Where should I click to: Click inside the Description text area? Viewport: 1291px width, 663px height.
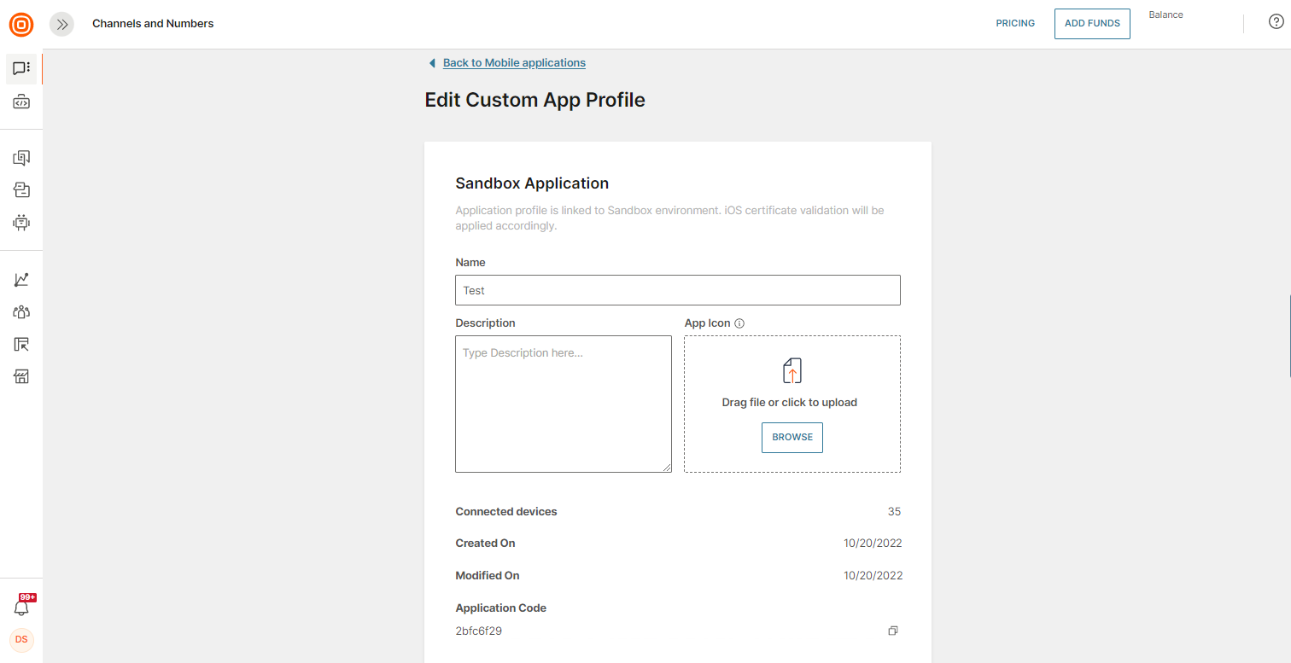coord(563,404)
